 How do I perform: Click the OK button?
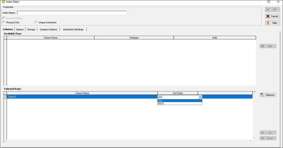[x=272, y=10]
